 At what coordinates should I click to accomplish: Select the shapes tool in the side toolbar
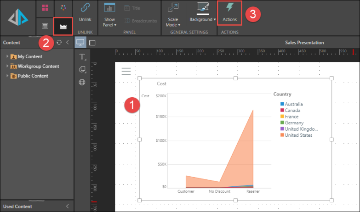(x=82, y=70)
